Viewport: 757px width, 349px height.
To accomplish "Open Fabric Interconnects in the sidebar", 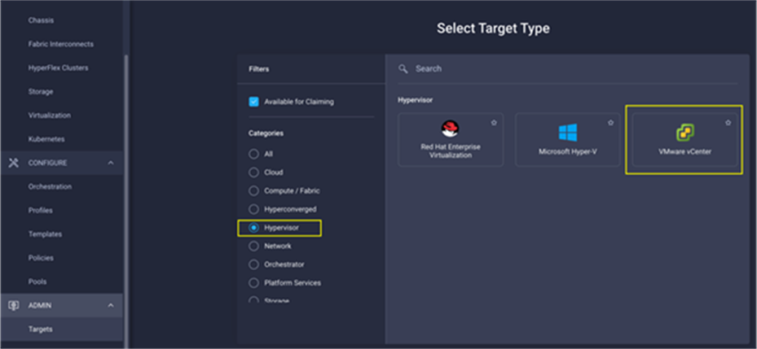I will point(62,45).
